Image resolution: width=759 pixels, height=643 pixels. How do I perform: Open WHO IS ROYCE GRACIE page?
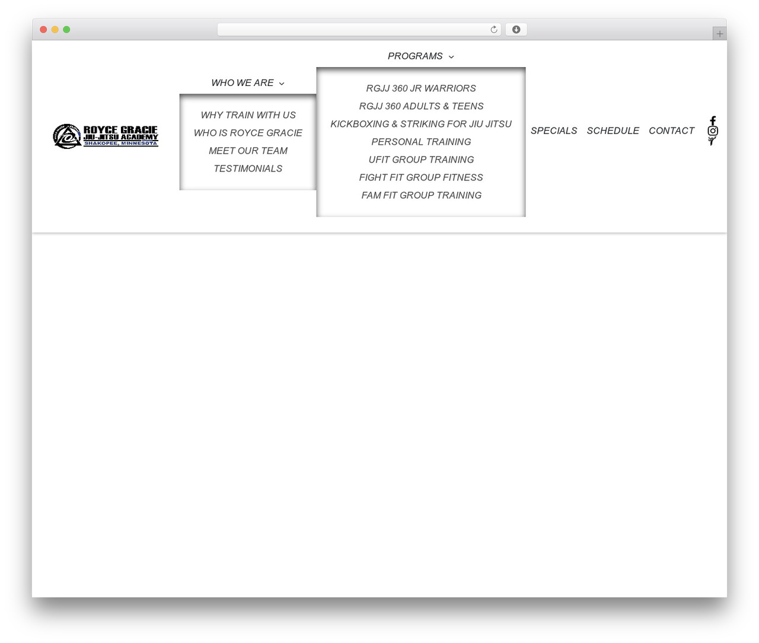248,133
